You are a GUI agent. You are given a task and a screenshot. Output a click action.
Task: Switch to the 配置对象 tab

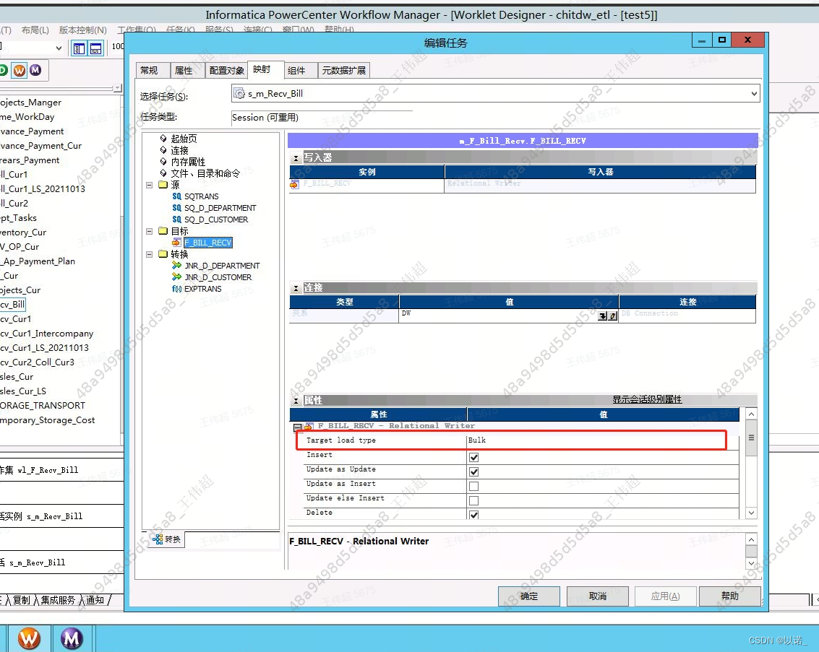(x=227, y=71)
